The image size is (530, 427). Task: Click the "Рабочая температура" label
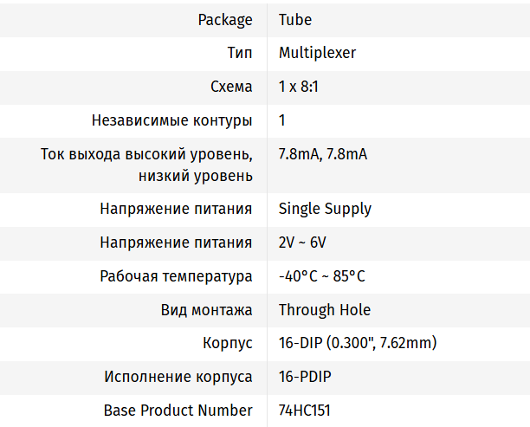point(176,276)
